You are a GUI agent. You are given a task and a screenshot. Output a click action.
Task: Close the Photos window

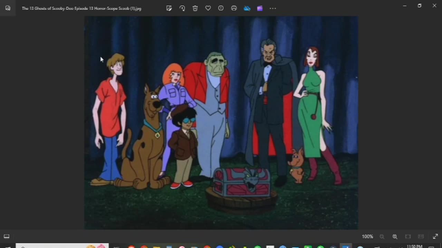tap(434, 6)
